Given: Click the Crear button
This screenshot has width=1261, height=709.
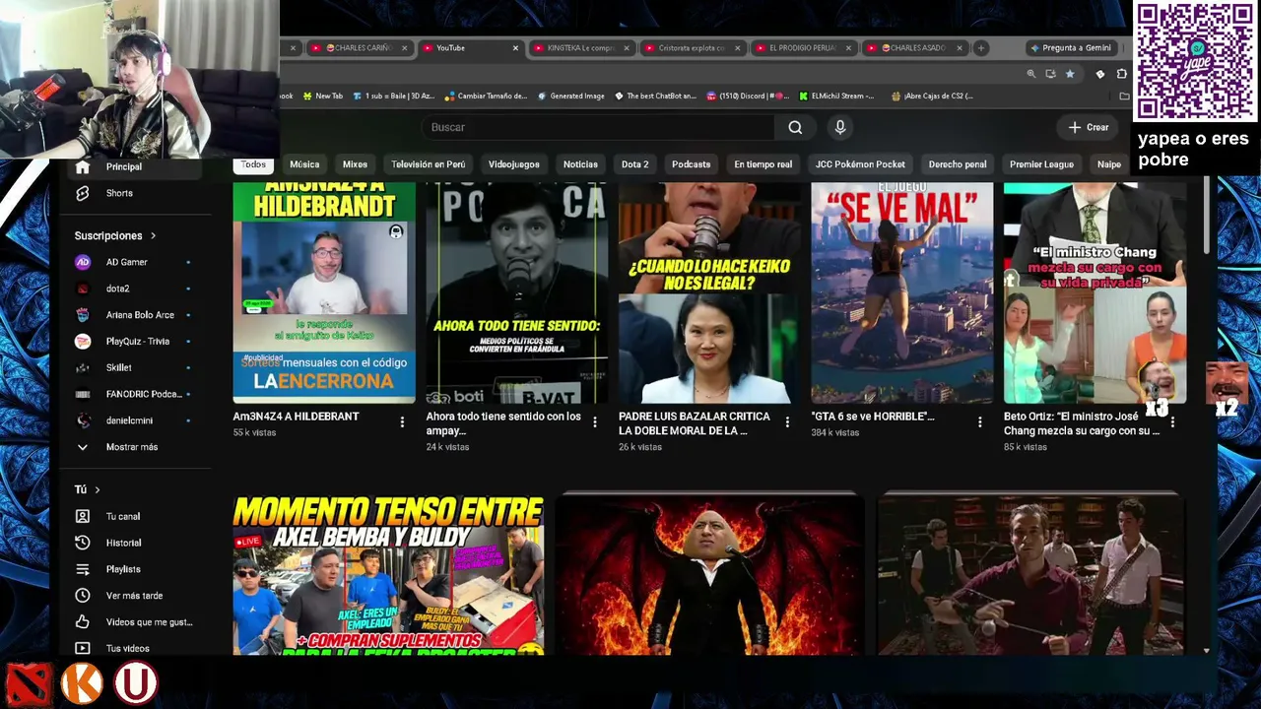Looking at the screenshot, I should [1089, 127].
